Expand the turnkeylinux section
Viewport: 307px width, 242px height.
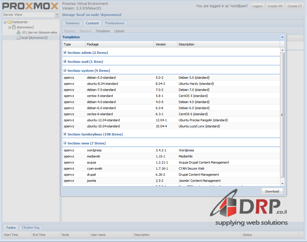[65, 134]
